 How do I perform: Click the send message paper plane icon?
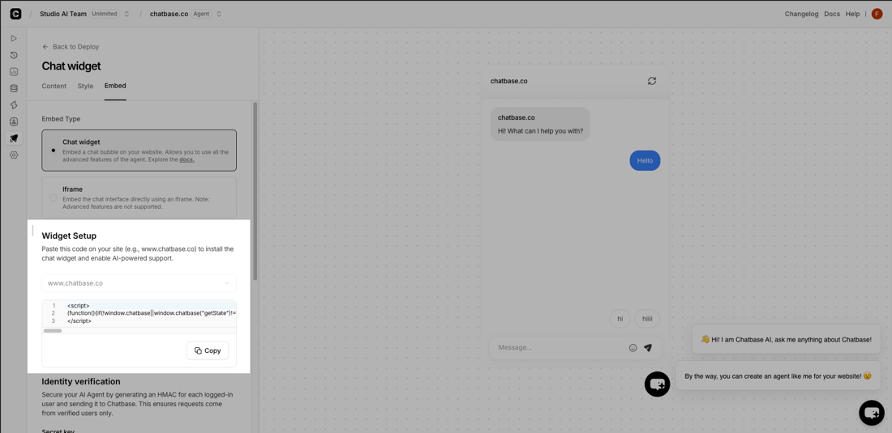point(647,348)
